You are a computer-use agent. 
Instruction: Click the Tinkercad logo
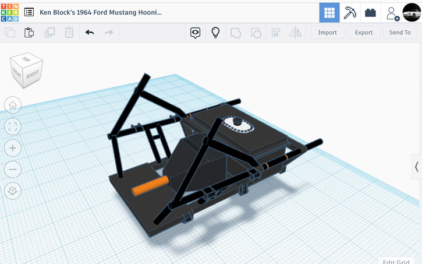(11, 12)
